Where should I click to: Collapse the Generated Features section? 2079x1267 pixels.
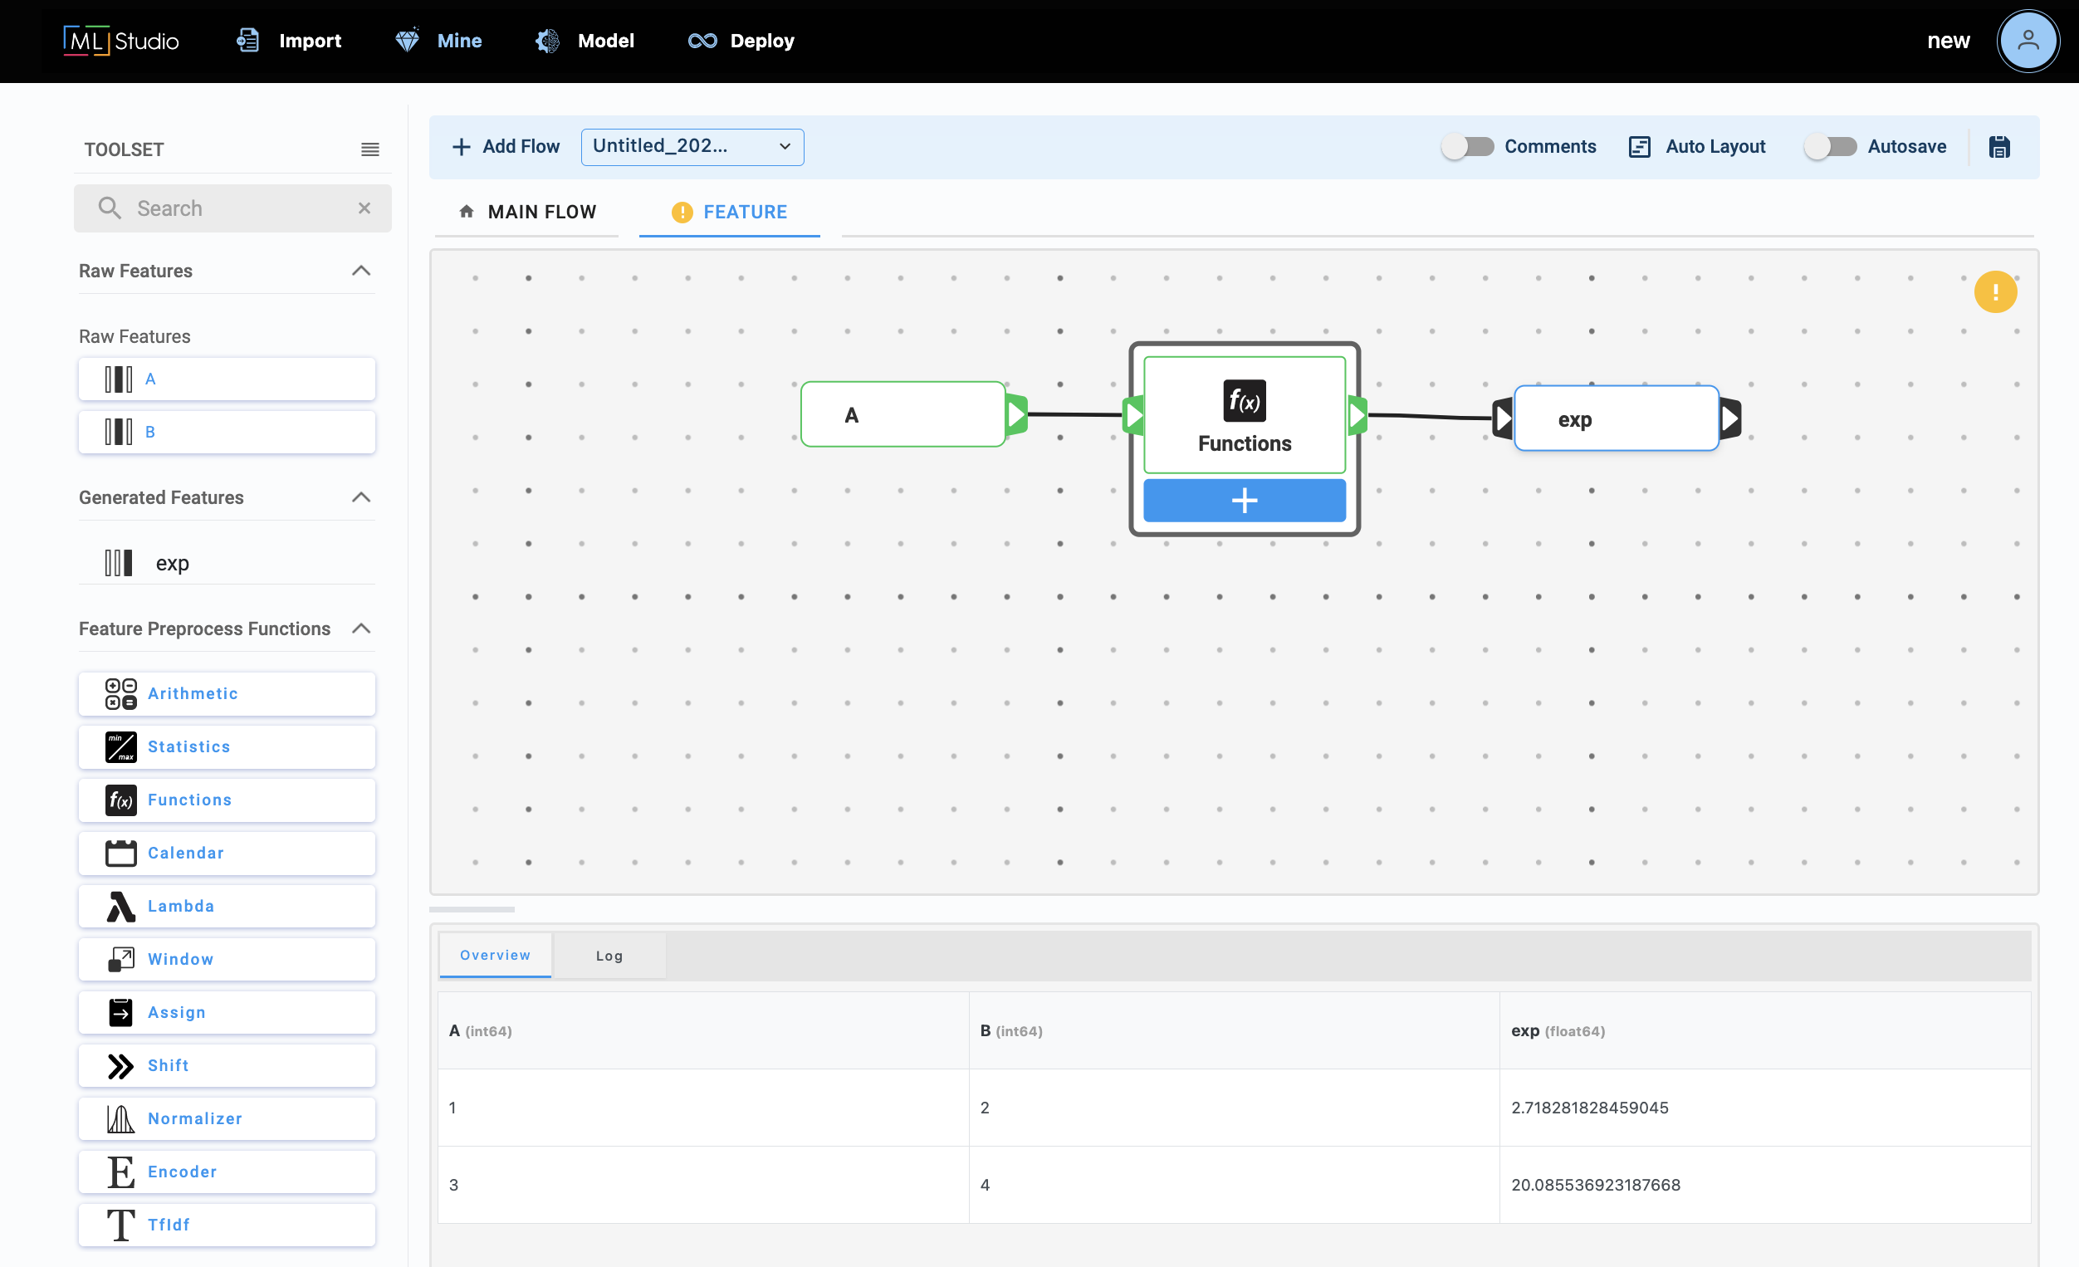point(361,497)
